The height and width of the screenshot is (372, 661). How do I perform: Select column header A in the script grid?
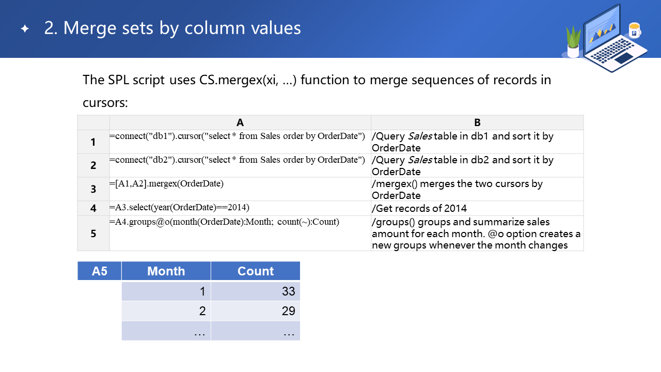click(x=240, y=122)
